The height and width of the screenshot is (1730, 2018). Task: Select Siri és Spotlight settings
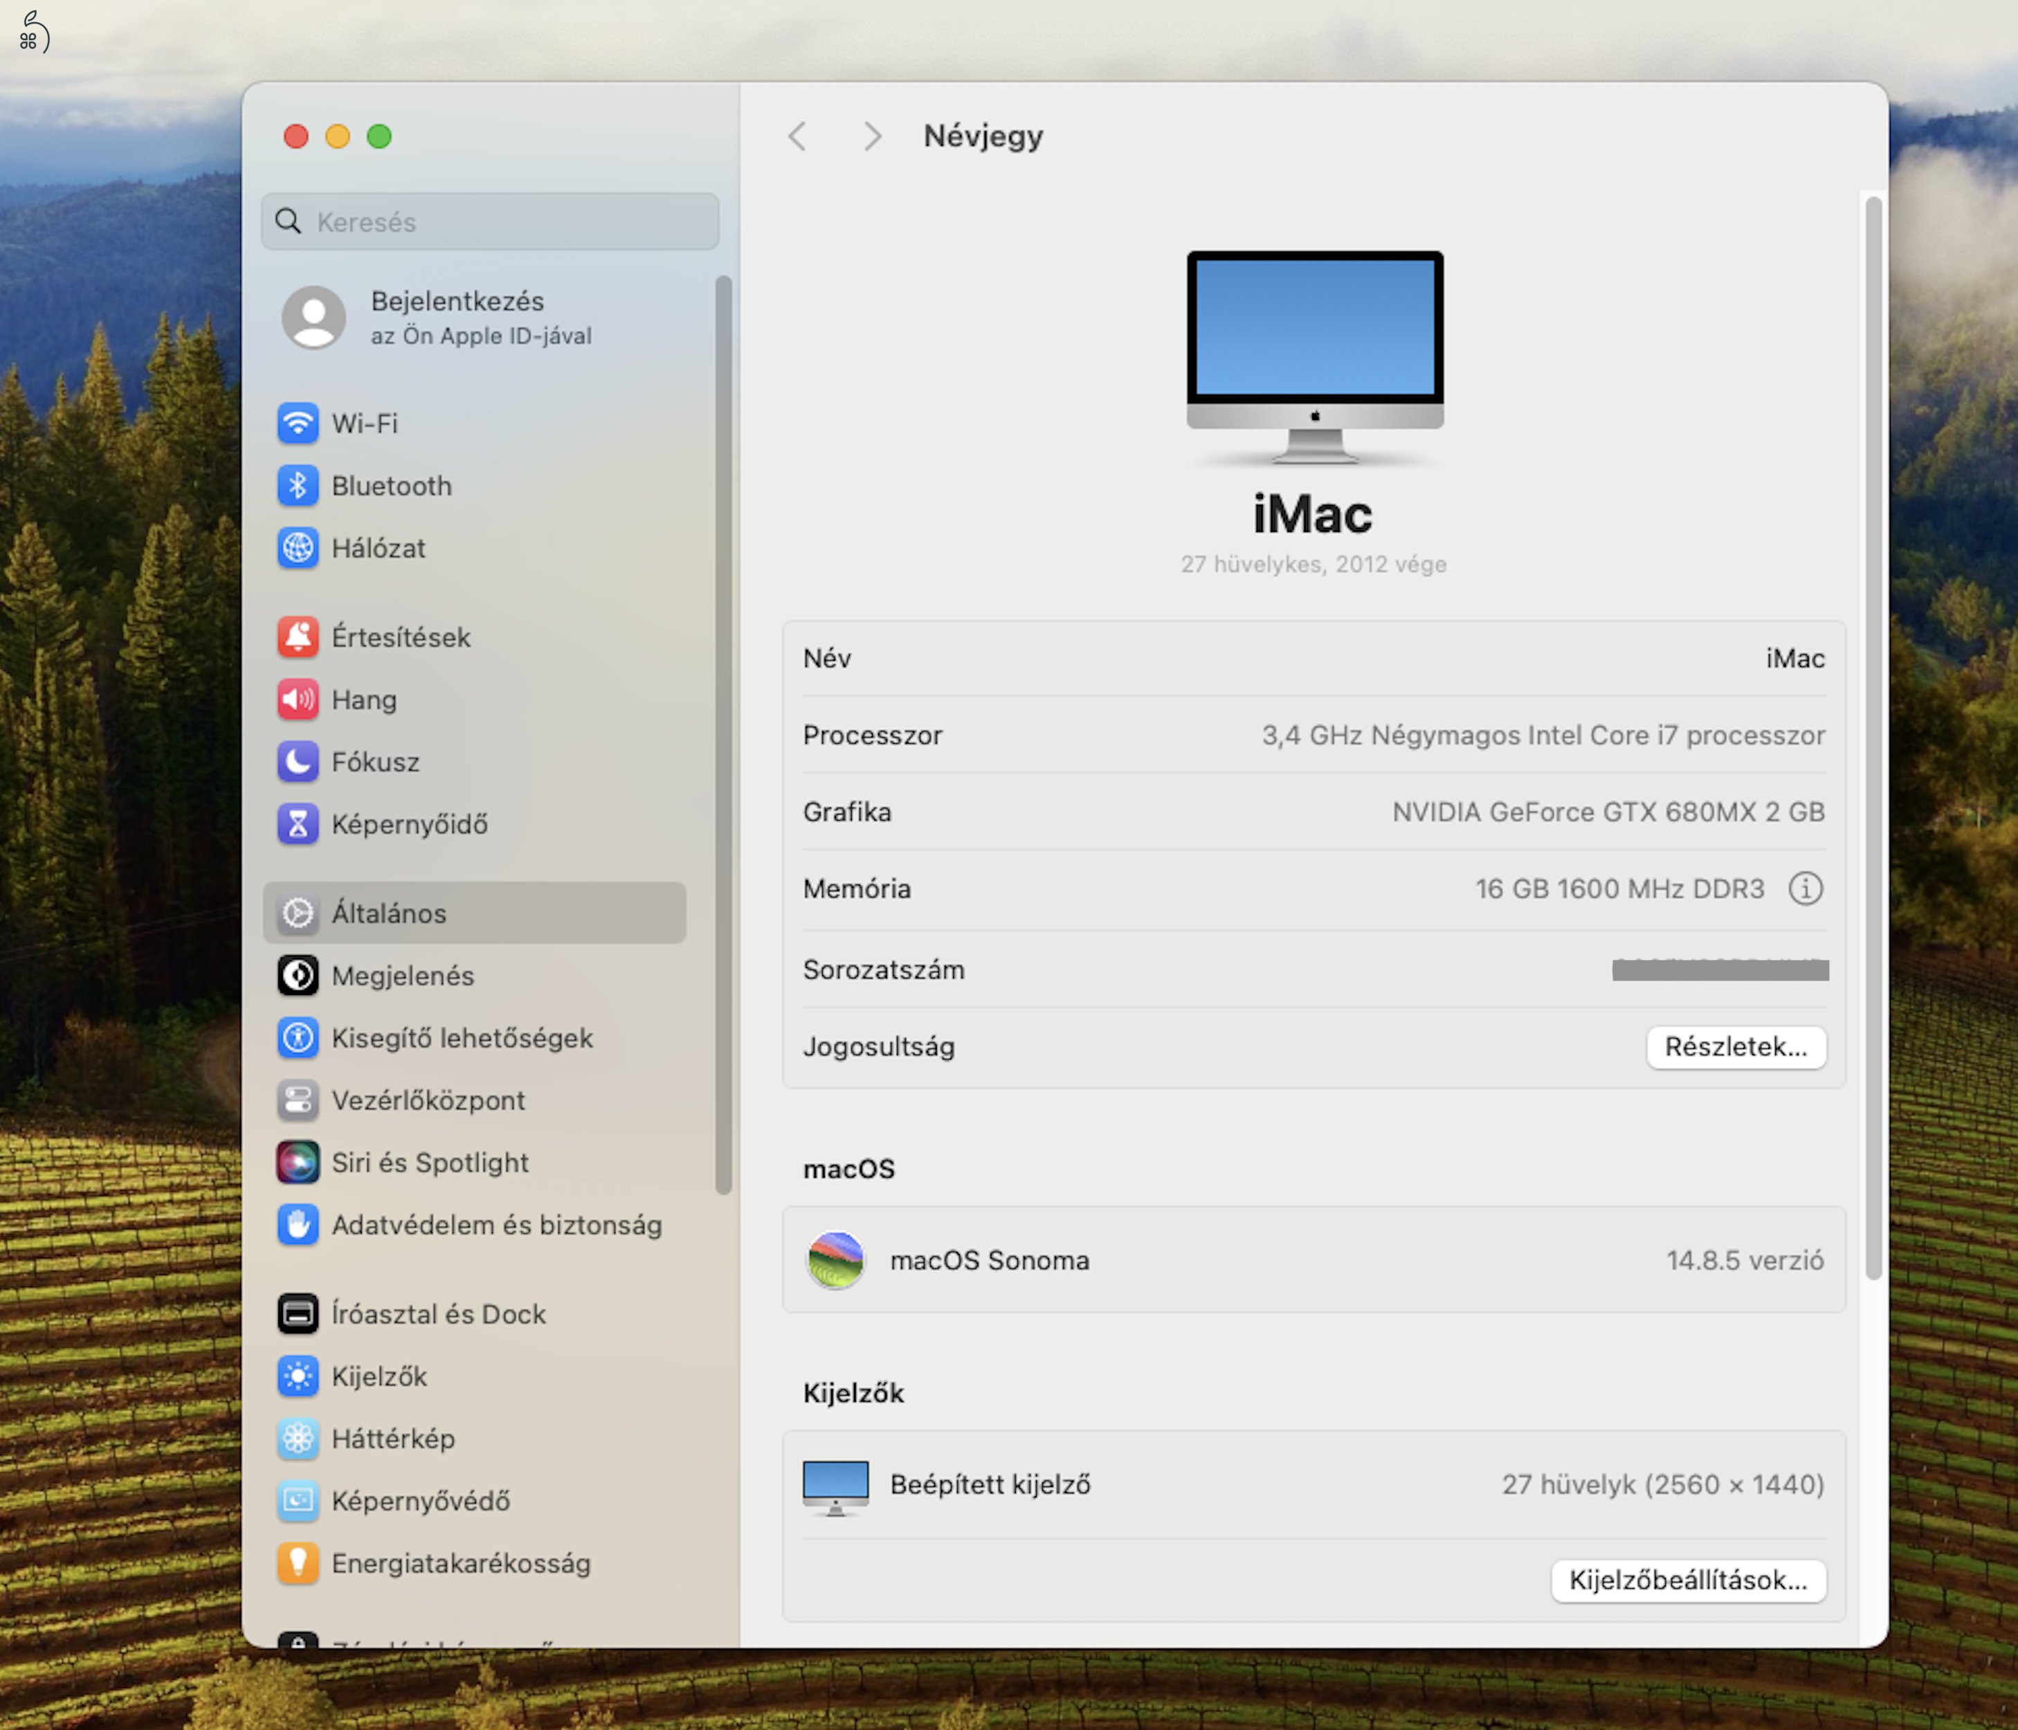300,1162
